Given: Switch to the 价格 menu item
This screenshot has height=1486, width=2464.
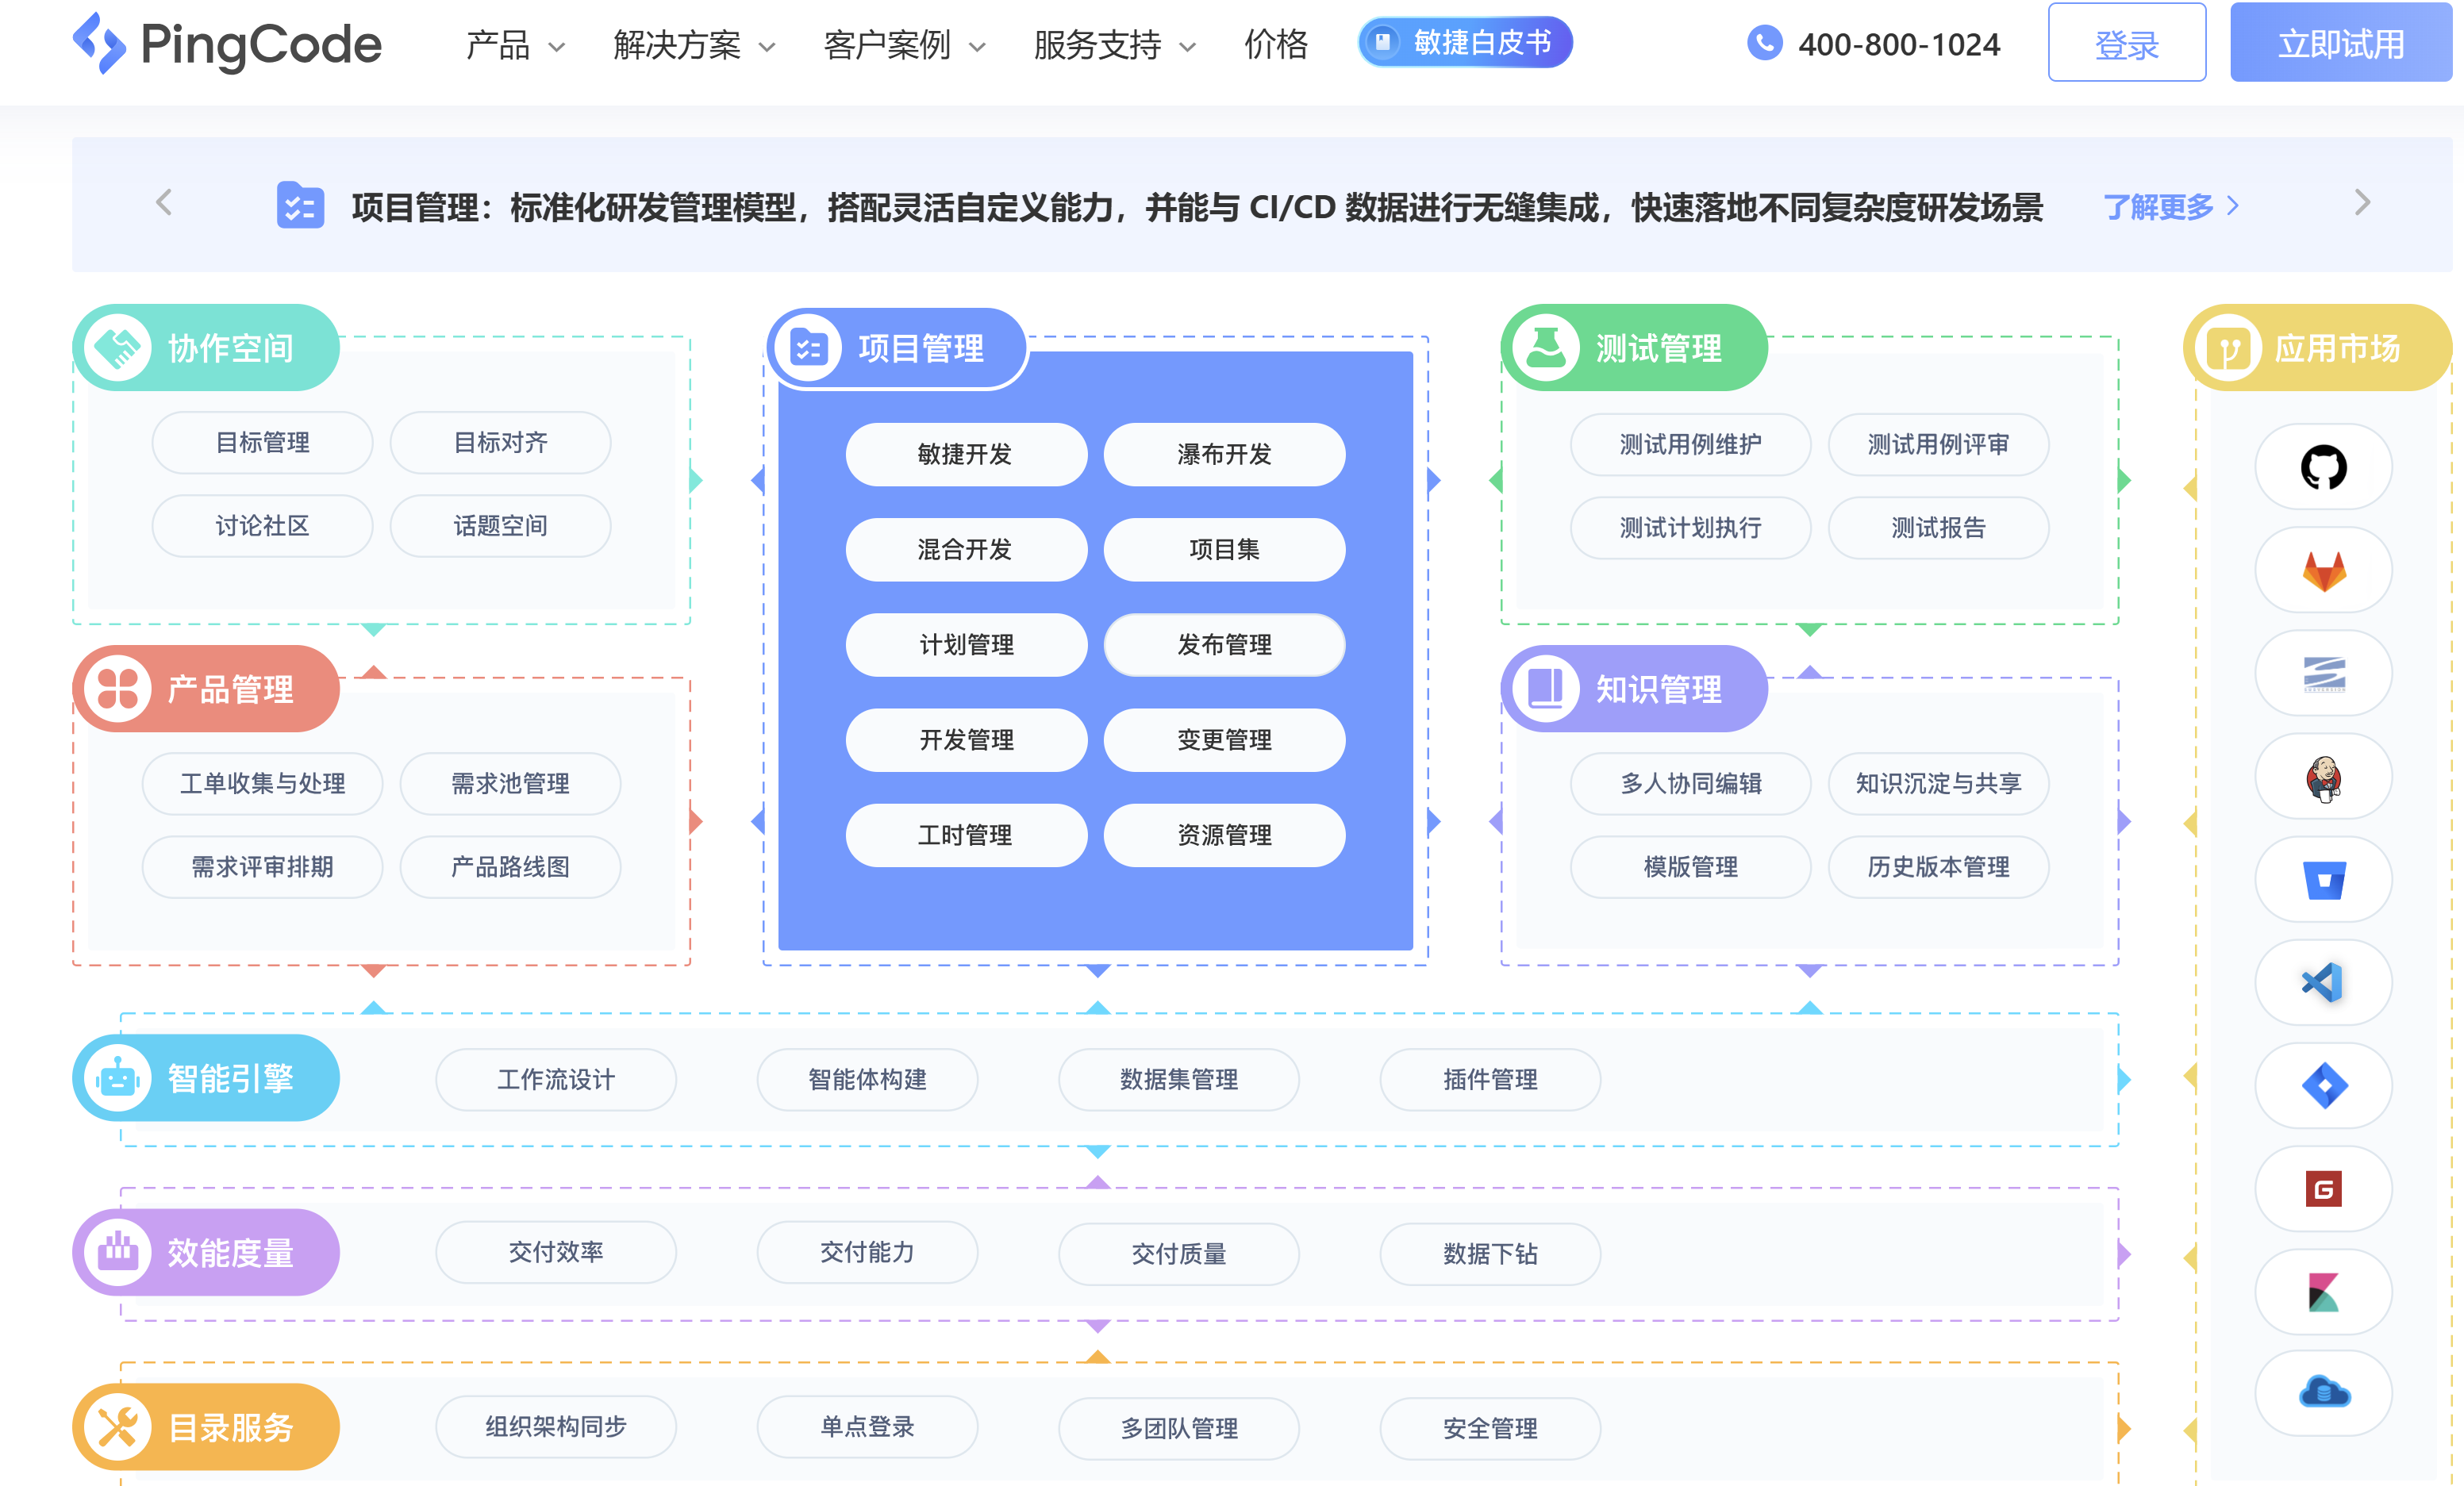Looking at the screenshot, I should (x=1275, y=45).
